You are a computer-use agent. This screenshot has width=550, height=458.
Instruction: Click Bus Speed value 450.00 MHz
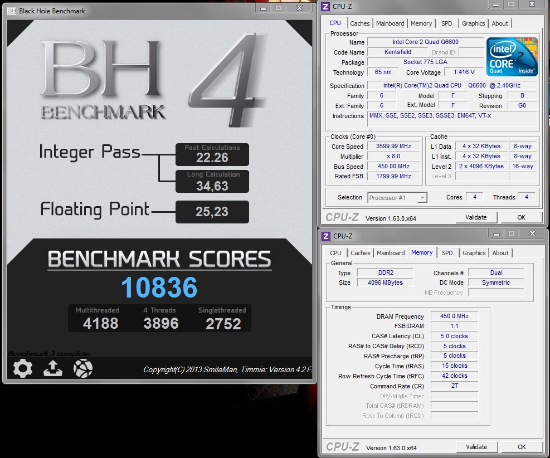393,166
